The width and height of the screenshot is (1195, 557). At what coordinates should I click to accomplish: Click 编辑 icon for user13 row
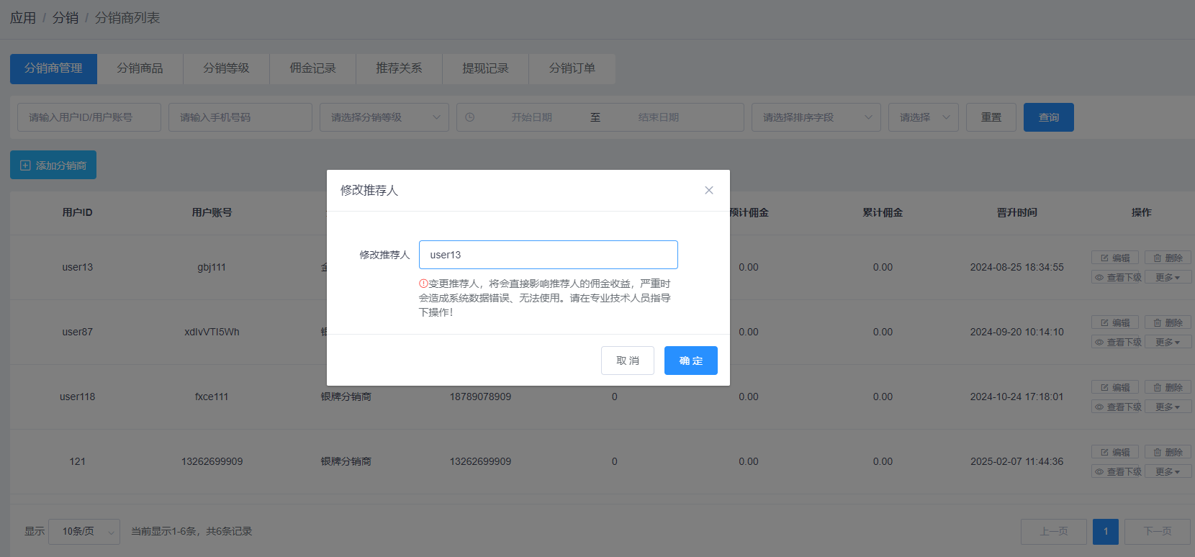(1105, 258)
